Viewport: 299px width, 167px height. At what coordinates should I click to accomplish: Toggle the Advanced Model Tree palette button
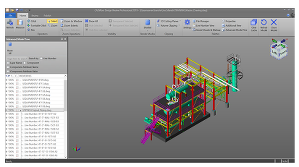[234, 30]
